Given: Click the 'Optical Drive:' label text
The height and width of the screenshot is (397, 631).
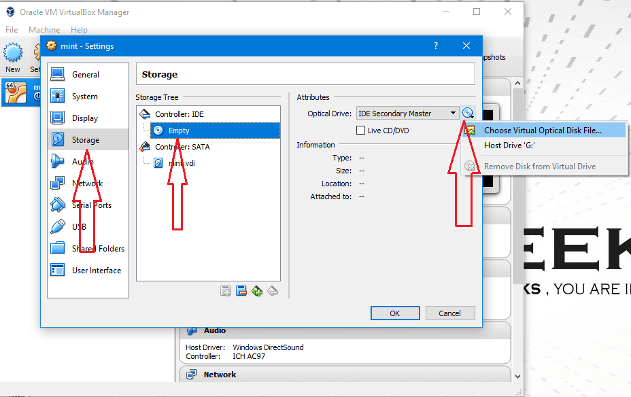Looking at the screenshot, I should pyautogui.click(x=330, y=114).
